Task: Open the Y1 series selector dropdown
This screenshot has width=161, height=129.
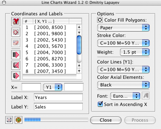Action: pos(53,87)
